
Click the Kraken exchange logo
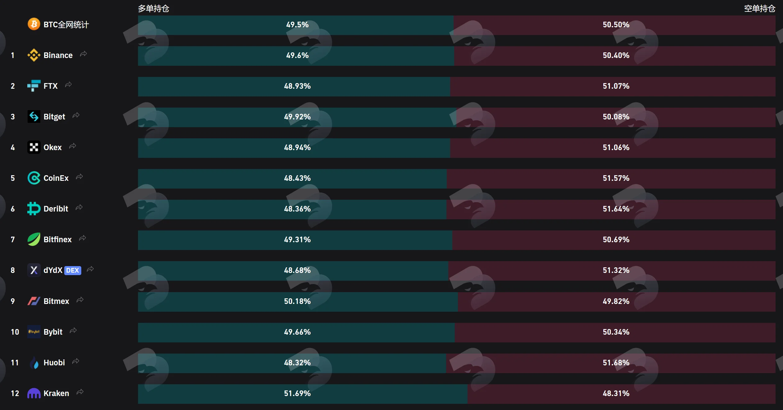click(34, 393)
